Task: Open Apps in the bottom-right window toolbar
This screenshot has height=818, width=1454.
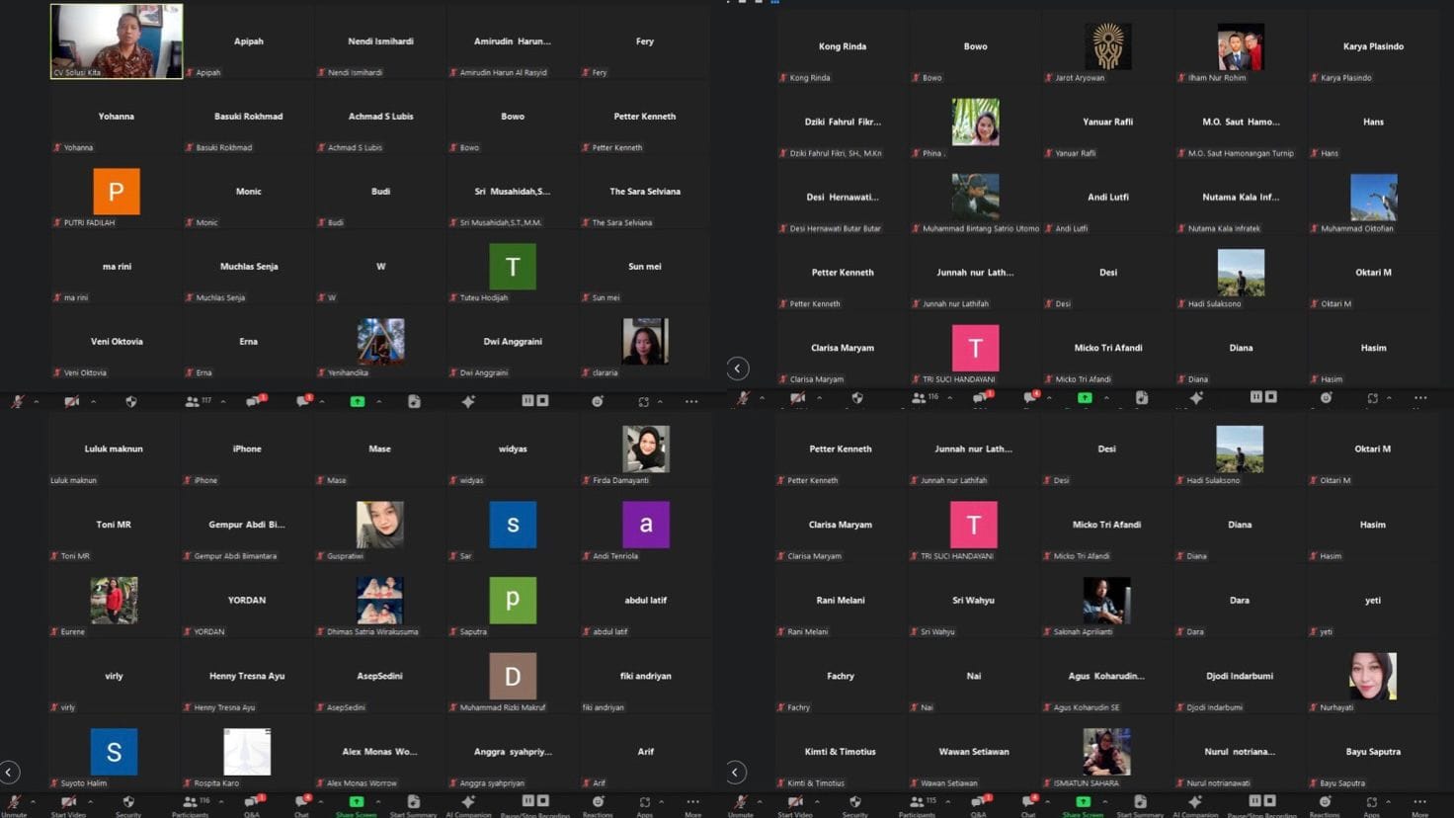Action: (x=1371, y=804)
